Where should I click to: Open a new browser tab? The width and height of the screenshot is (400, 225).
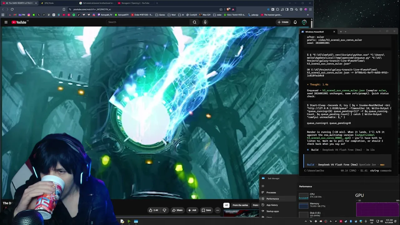click(x=157, y=3)
